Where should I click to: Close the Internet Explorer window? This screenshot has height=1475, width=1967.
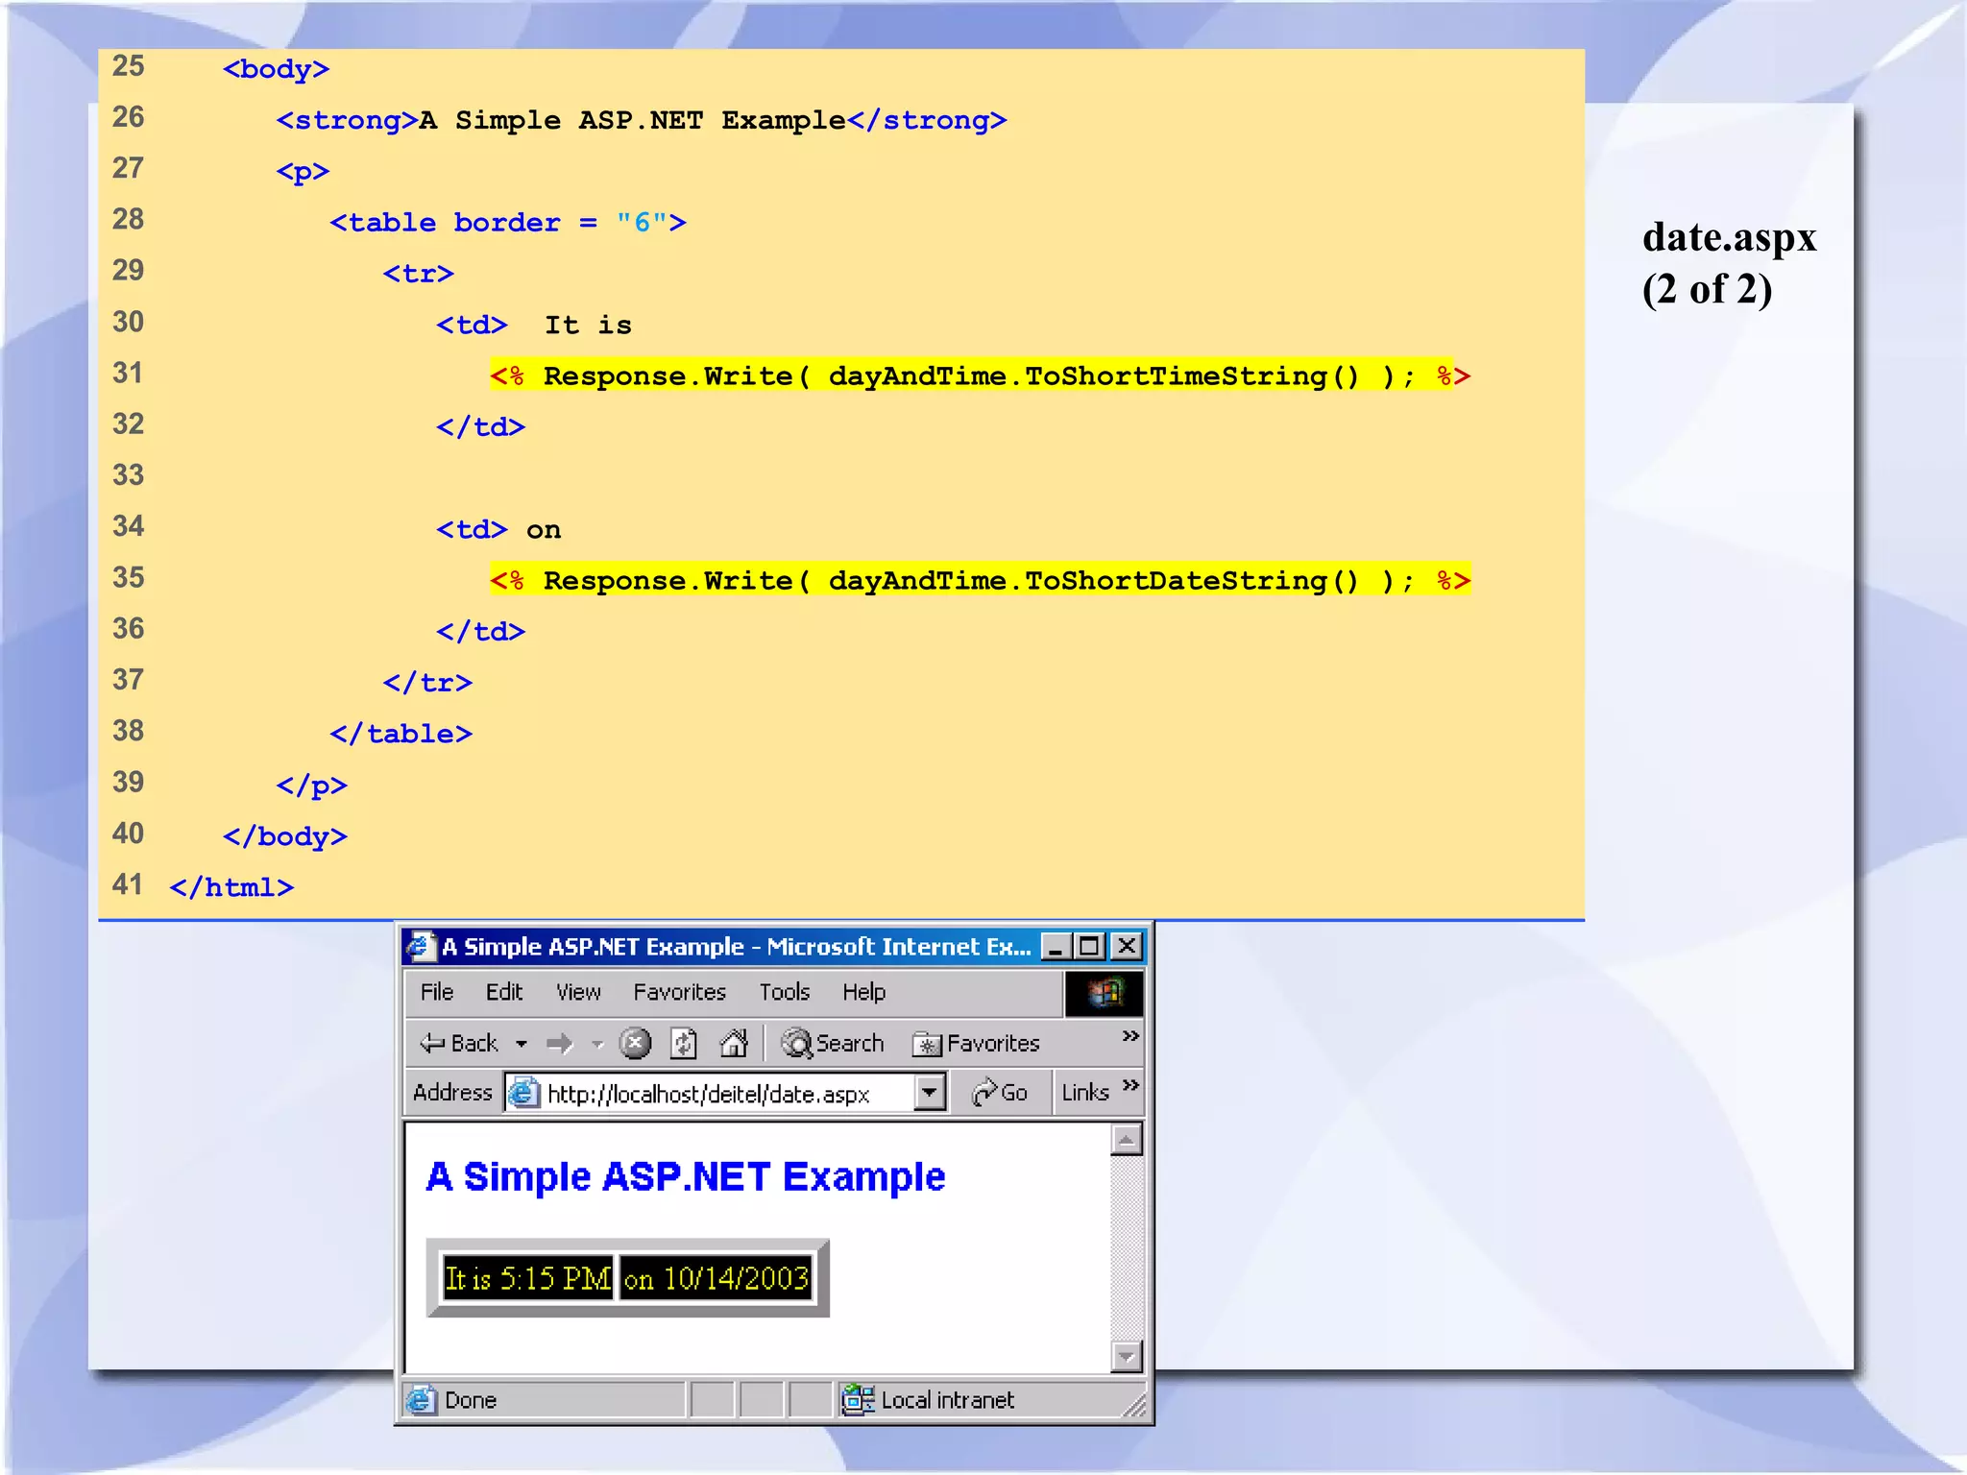(x=1127, y=947)
